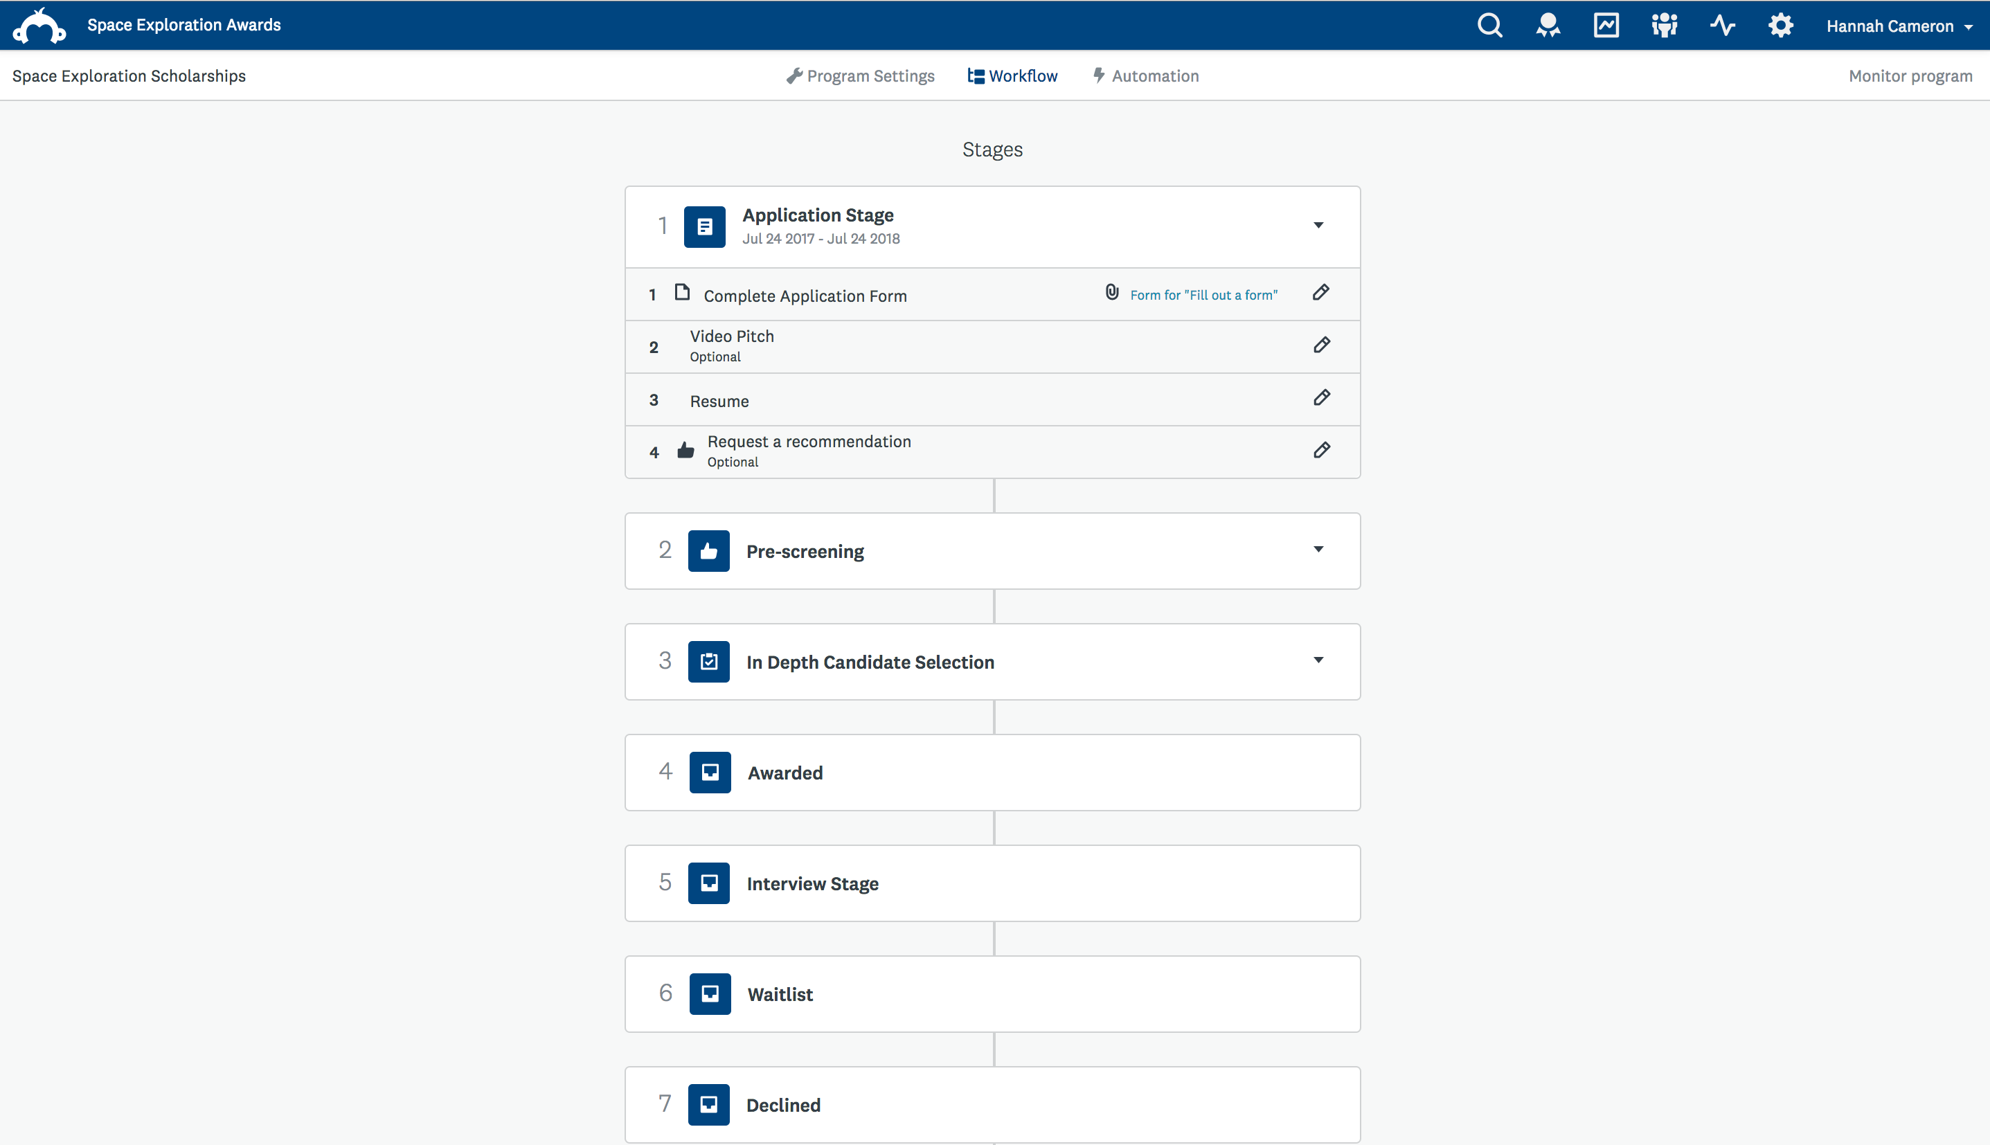Viewport: 1990px width, 1145px height.
Task: Switch to Automation tab
Action: coord(1146,76)
